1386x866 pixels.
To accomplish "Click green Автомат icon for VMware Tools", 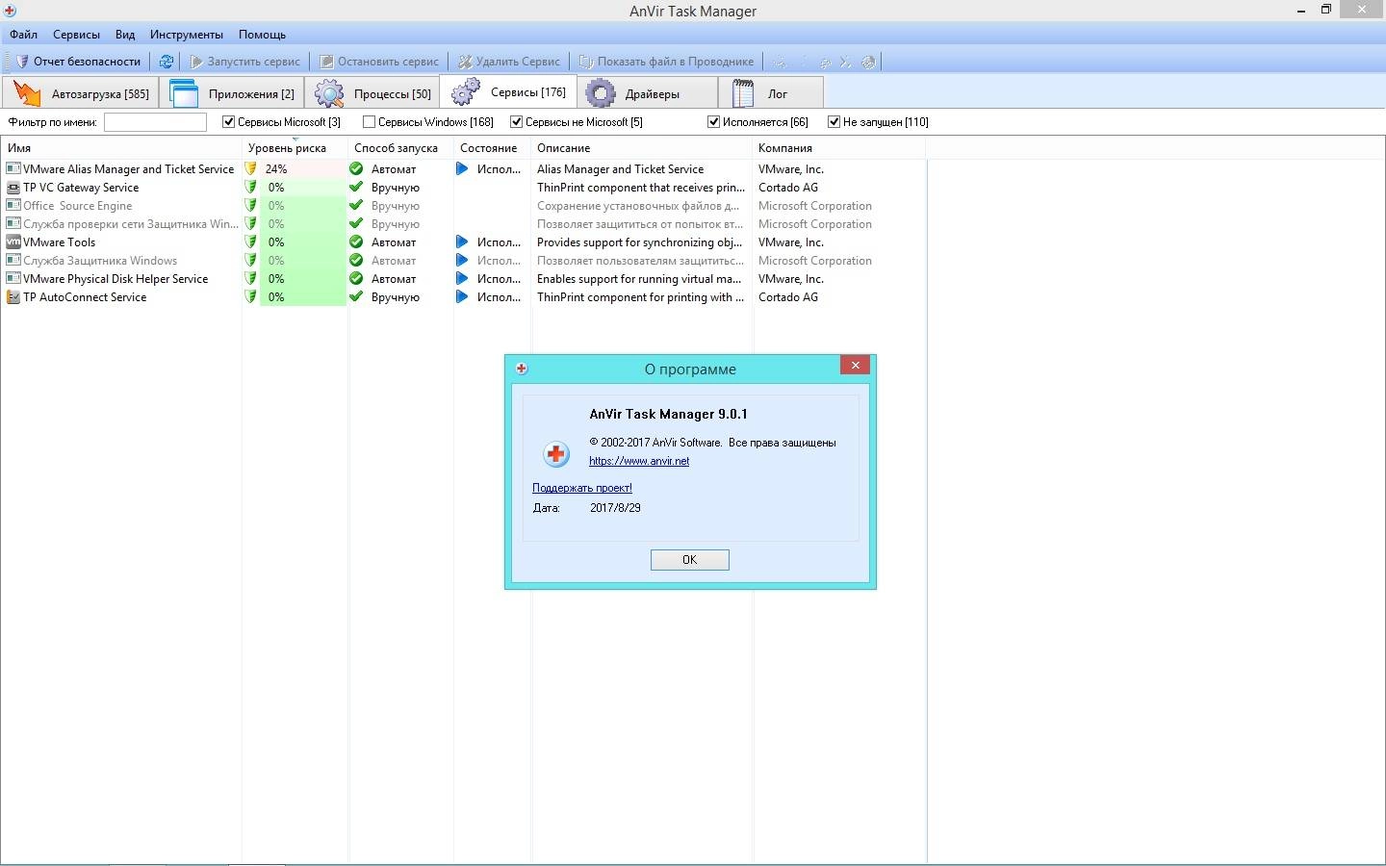I will 356,242.
